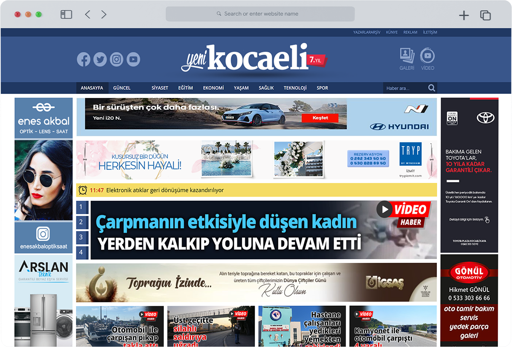Open the Galeri photo icon
This screenshot has width=512, height=347.
(x=407, y=59)
